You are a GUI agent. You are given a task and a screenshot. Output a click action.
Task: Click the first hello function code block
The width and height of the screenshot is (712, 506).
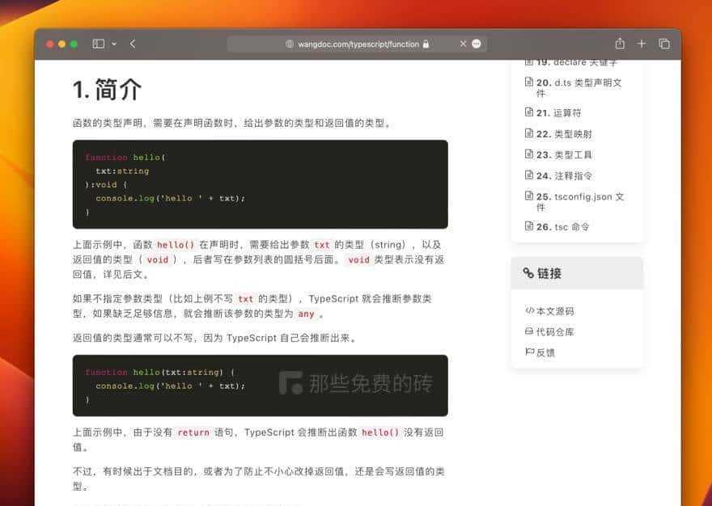259,184
